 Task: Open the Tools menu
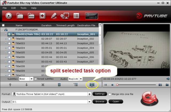(23, 8)
